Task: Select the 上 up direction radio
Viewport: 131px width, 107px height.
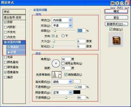Action: (x=53, y=36)
